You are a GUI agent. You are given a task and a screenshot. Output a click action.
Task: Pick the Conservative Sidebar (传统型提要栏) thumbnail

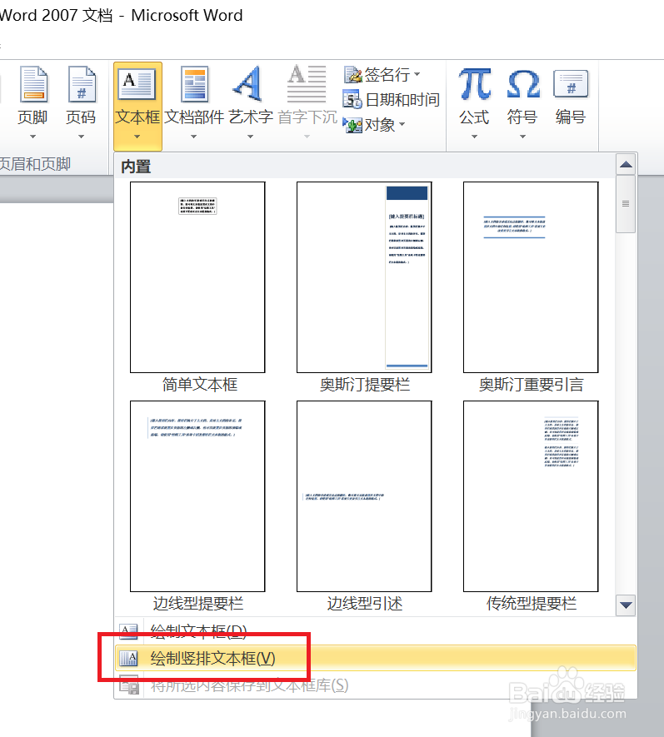[531, 496]
